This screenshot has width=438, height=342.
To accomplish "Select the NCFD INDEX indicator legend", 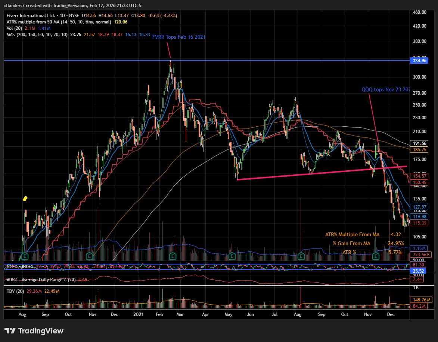I will 20,267.
